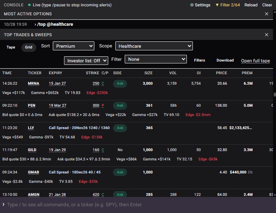Click the Ask side badge for MRNA
Screen dimensions: 276x213
click(x=120, y=84)
